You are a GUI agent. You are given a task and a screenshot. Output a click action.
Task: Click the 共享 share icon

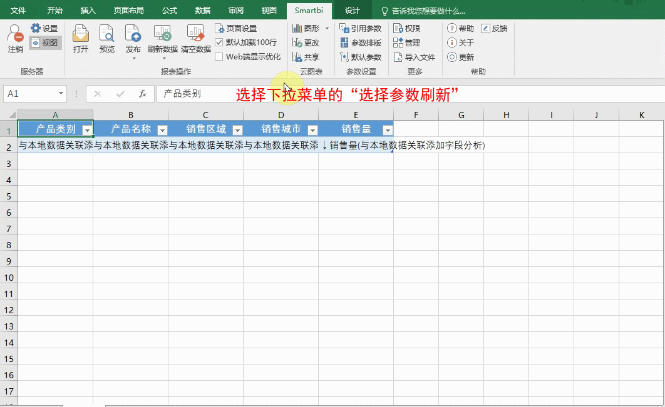point(297,57)
